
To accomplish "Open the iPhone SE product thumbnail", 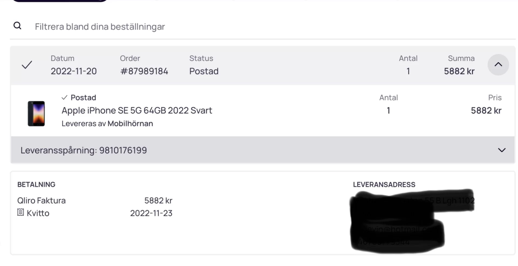I will pos(36,114).
